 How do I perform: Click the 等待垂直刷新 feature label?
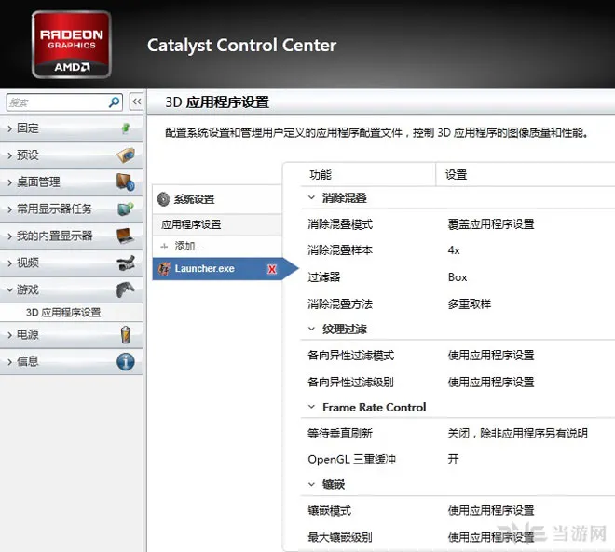click(x=340, y=433)
